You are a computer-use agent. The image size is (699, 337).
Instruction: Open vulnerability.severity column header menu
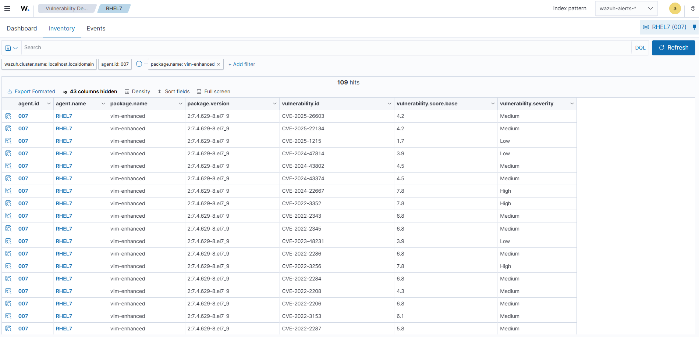[572, 104]
